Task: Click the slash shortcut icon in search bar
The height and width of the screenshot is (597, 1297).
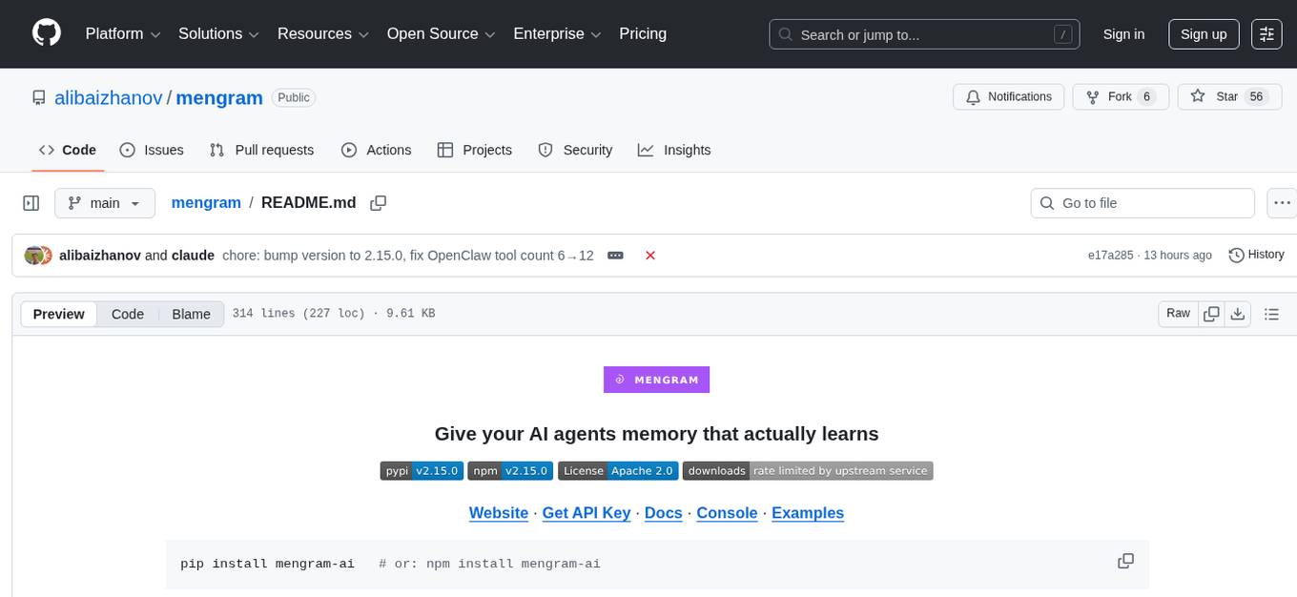Action: [x=1062, y=33]
